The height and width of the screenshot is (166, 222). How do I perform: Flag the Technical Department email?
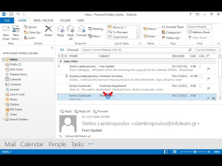click(x=209, y=89)
